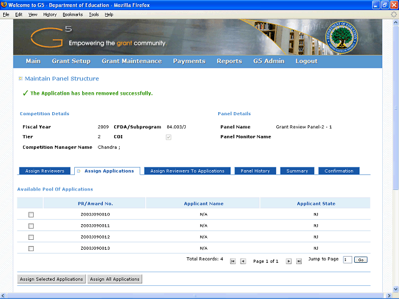Screen dimensions: 399x299
Task: Open the Firefox Help menu
Action: coord(109,14)
